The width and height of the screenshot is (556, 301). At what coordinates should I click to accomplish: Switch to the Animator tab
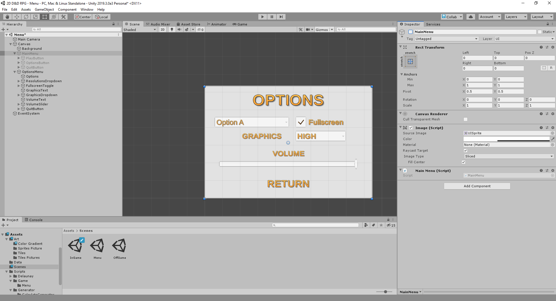tap(217, 24)
